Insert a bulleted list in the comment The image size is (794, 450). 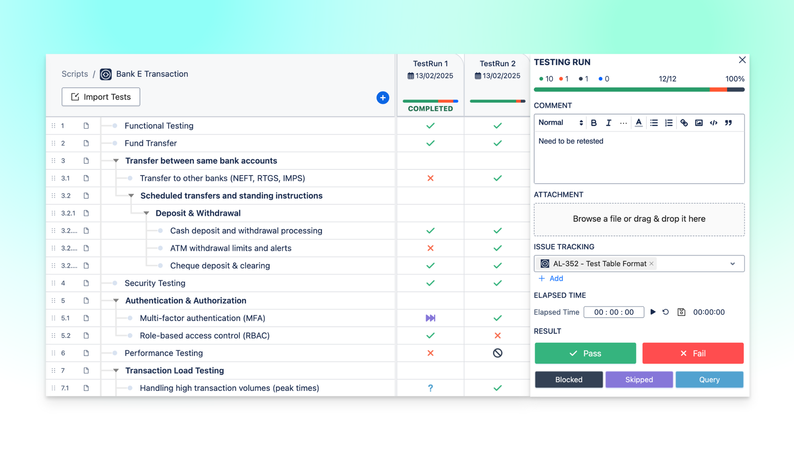click(654, 123)
